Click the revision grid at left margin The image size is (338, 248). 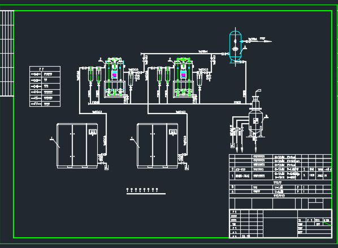(7, 53)
